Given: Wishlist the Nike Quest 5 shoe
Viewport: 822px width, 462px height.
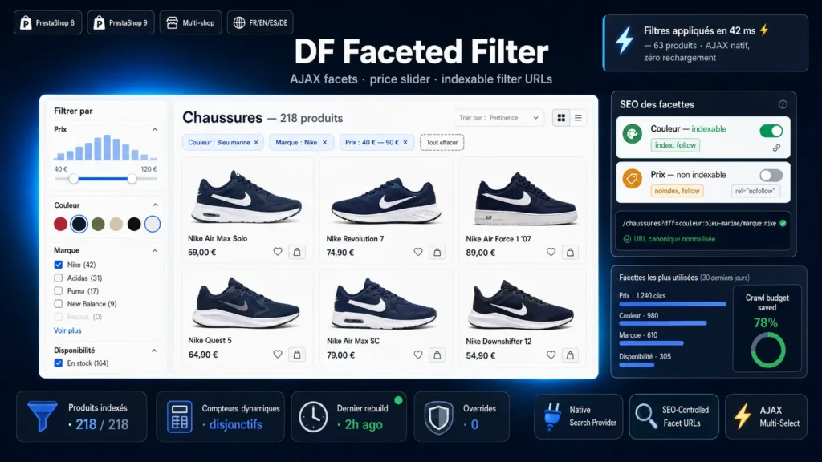Looking at the screenshot, I should click(277, 354).
